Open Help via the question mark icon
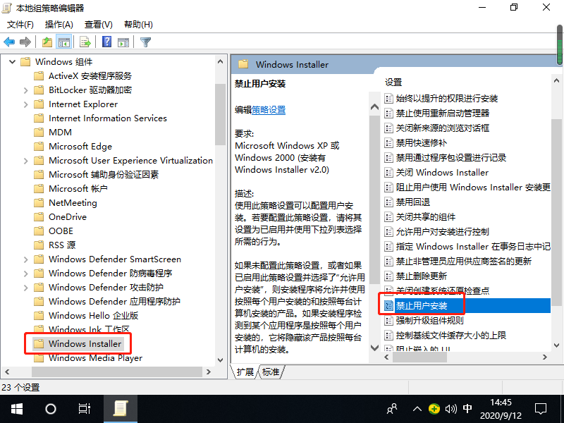This screenshot has width=564, height=423. pos(106,42)
